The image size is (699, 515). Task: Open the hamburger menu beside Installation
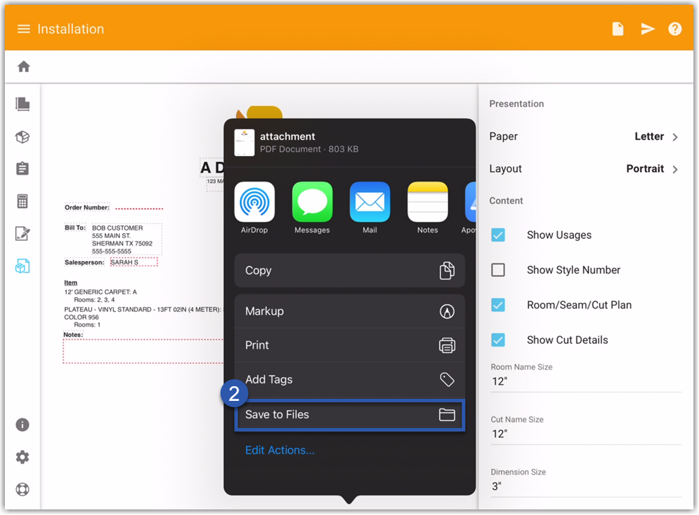[24, 29]
